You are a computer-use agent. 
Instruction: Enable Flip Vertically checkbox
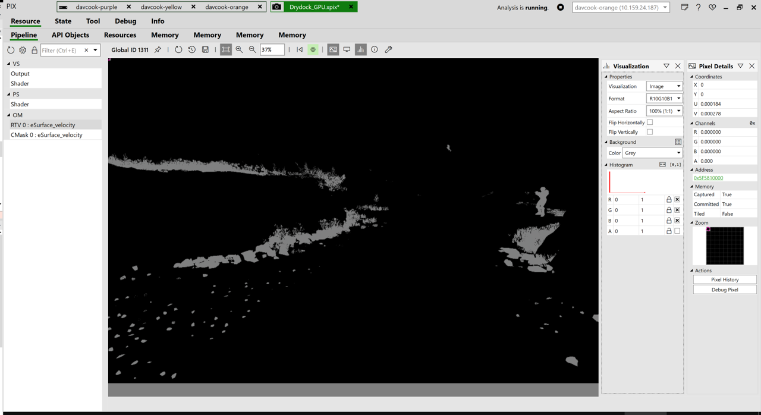(x=650, y=132)
